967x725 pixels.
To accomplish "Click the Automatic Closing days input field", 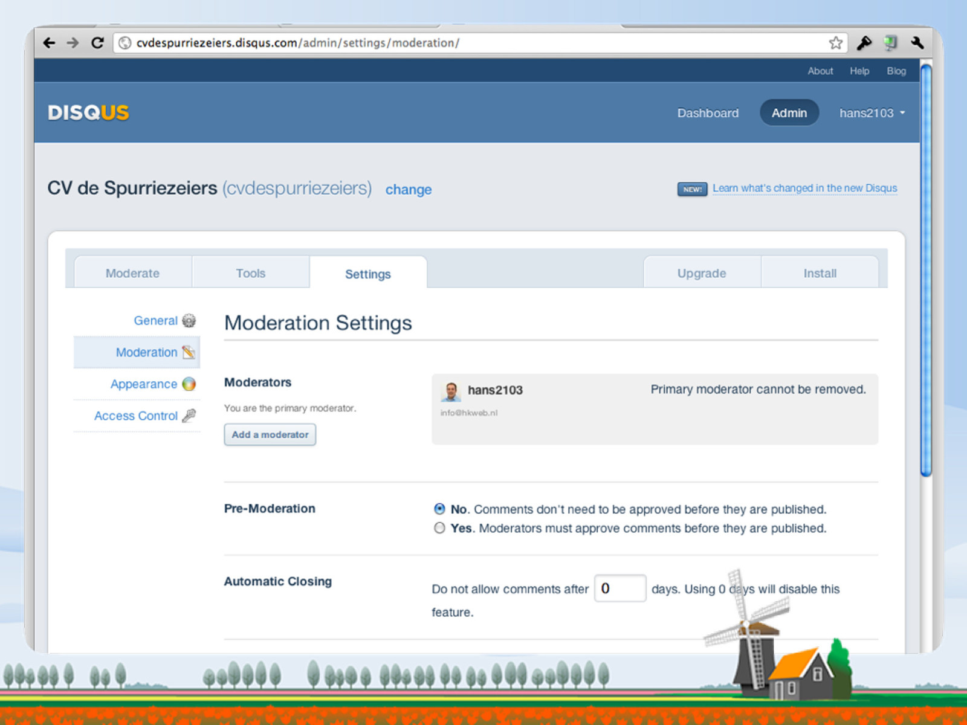I will [x=620, y=588].
